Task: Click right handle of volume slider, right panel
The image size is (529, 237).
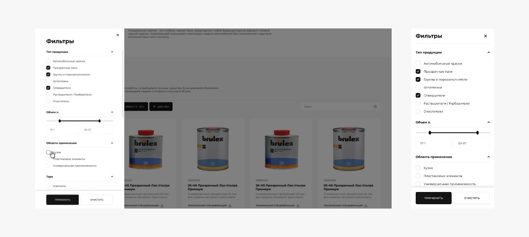Action: coord(478,133)
